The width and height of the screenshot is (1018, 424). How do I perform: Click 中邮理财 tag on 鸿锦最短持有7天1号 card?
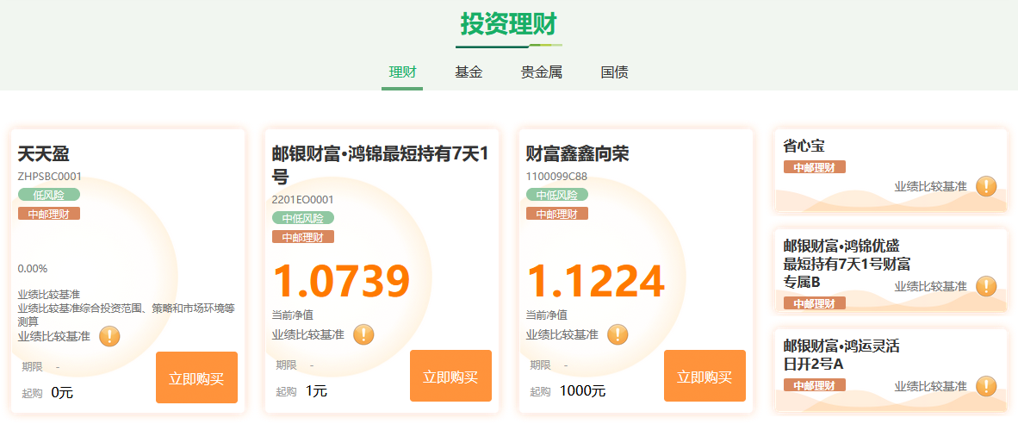(302, 237)
